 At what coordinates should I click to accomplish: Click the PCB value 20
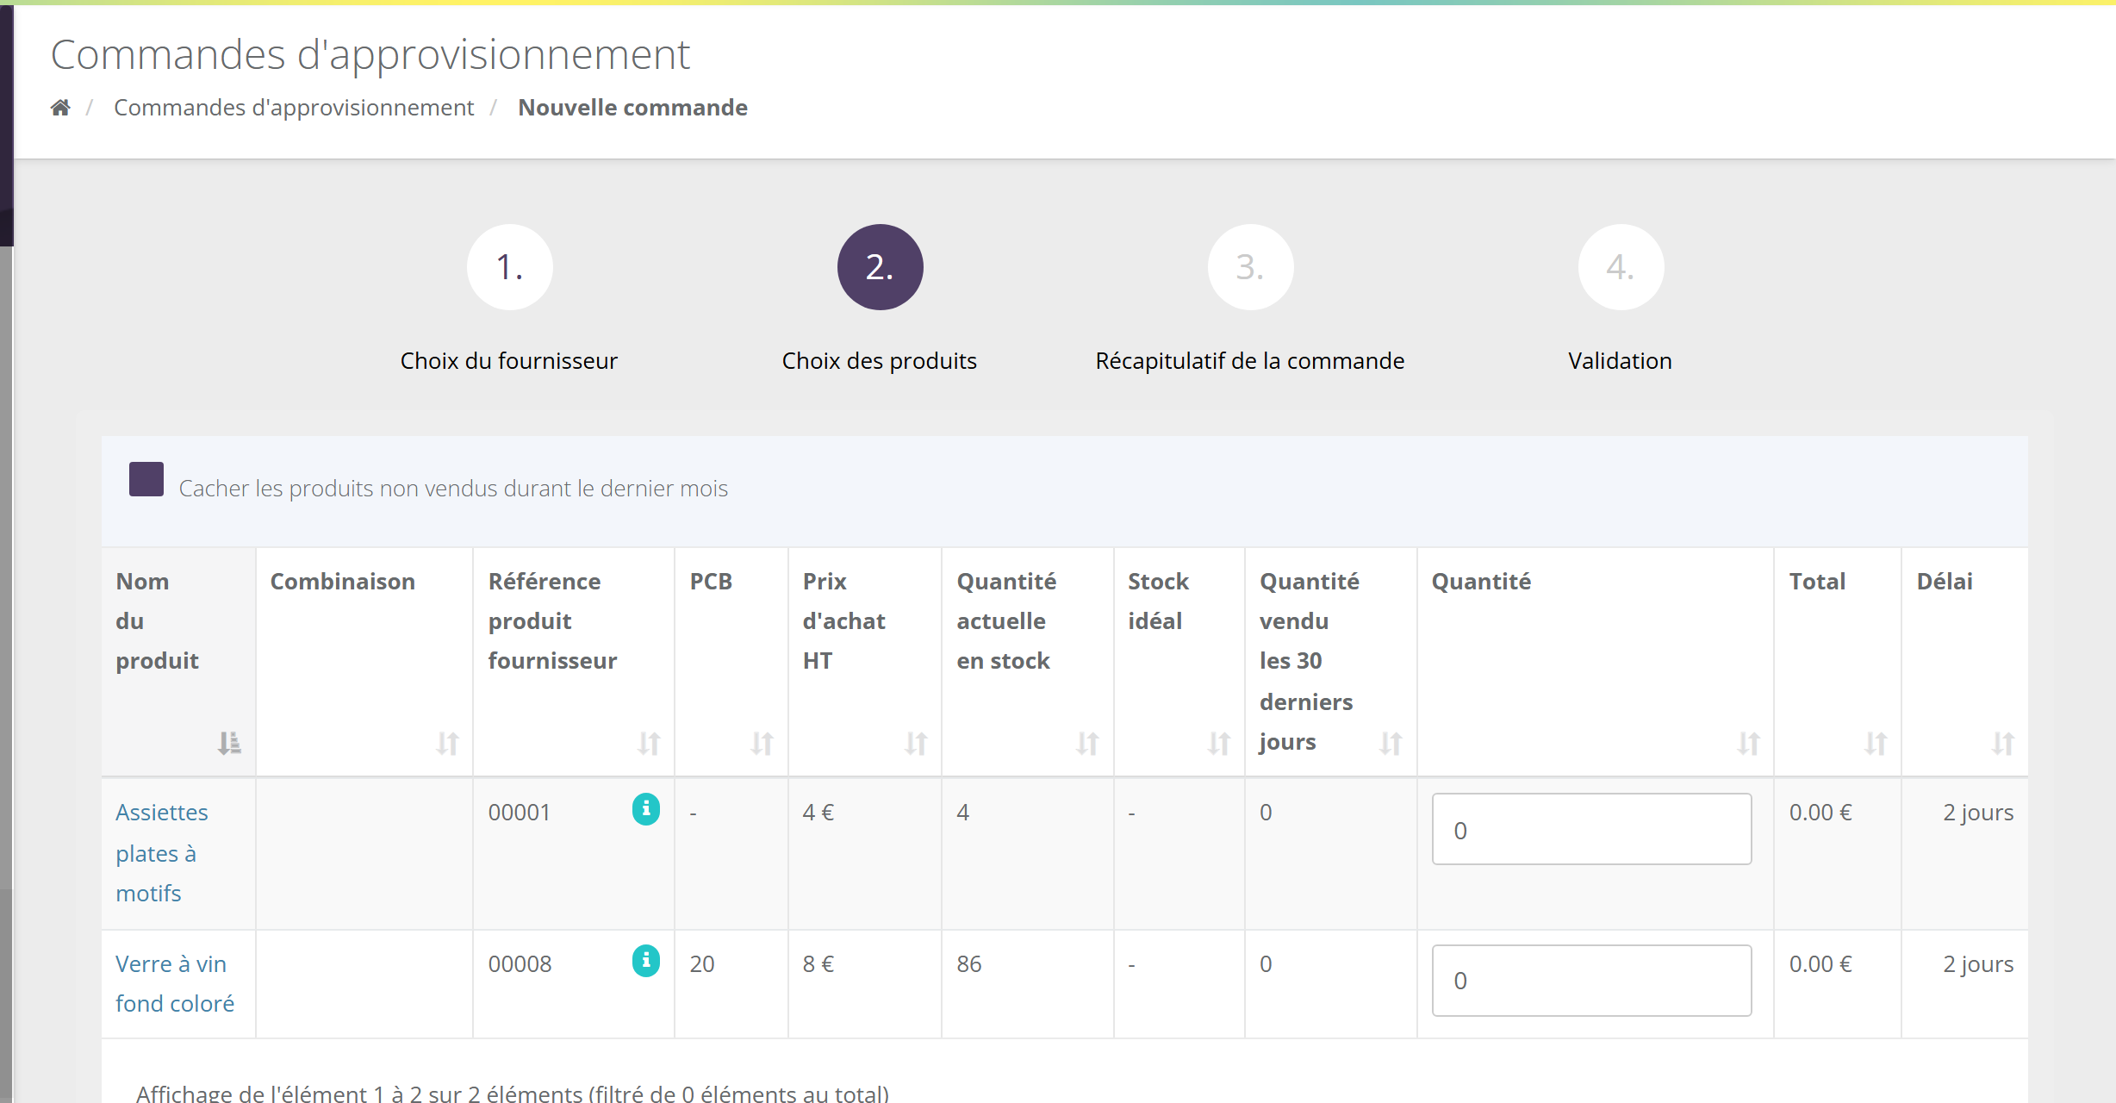(702, 964)
